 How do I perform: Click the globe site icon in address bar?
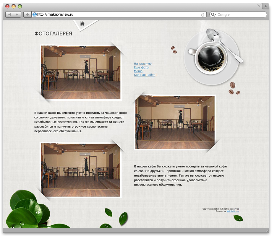35,14
